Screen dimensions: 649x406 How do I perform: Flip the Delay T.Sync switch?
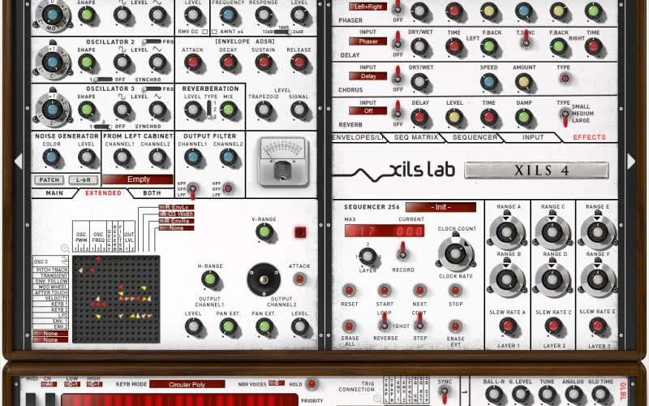526,39
